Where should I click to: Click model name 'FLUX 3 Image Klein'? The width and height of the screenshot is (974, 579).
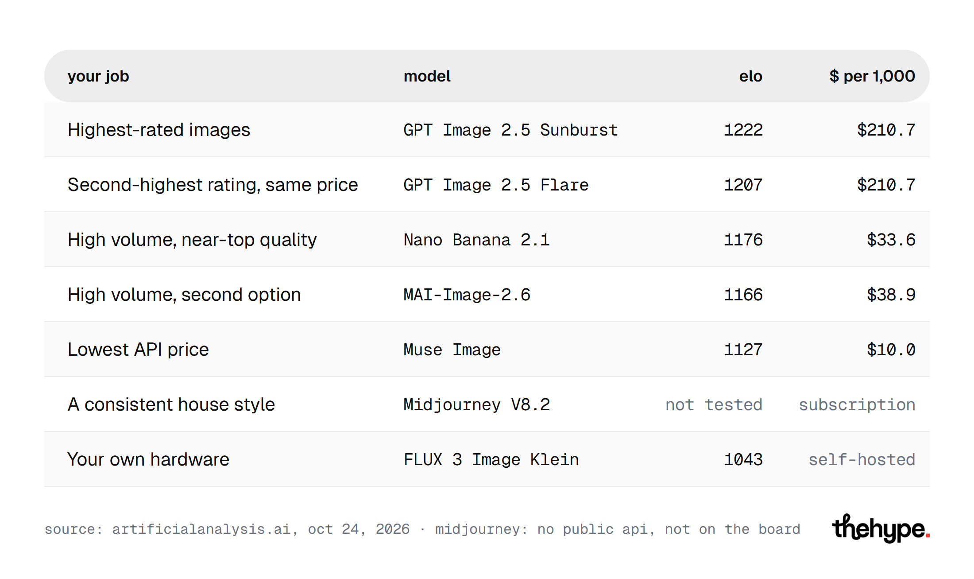point(491,459)
